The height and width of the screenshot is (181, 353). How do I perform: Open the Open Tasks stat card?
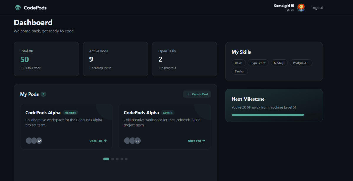pos(184,59)
